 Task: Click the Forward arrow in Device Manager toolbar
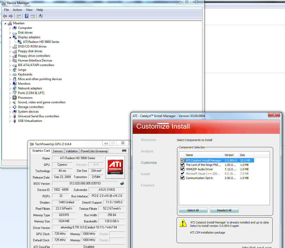point(11,16)
